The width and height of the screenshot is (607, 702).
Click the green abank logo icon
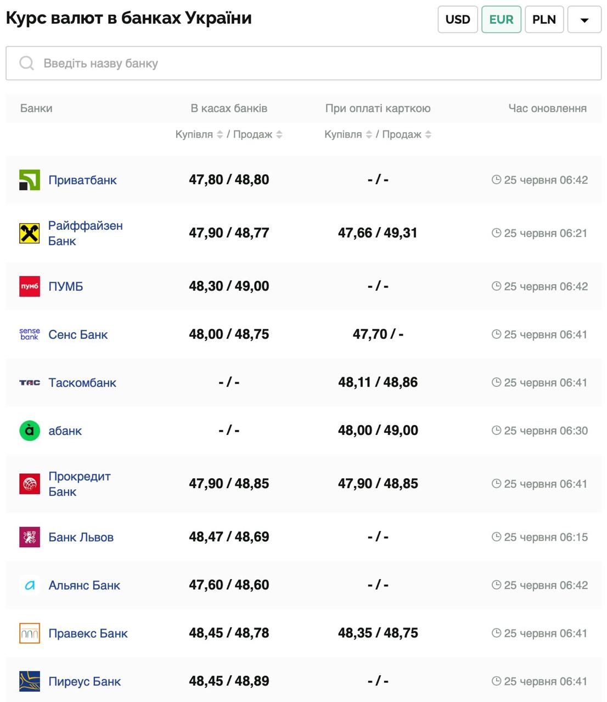click(x=30, y=431)
